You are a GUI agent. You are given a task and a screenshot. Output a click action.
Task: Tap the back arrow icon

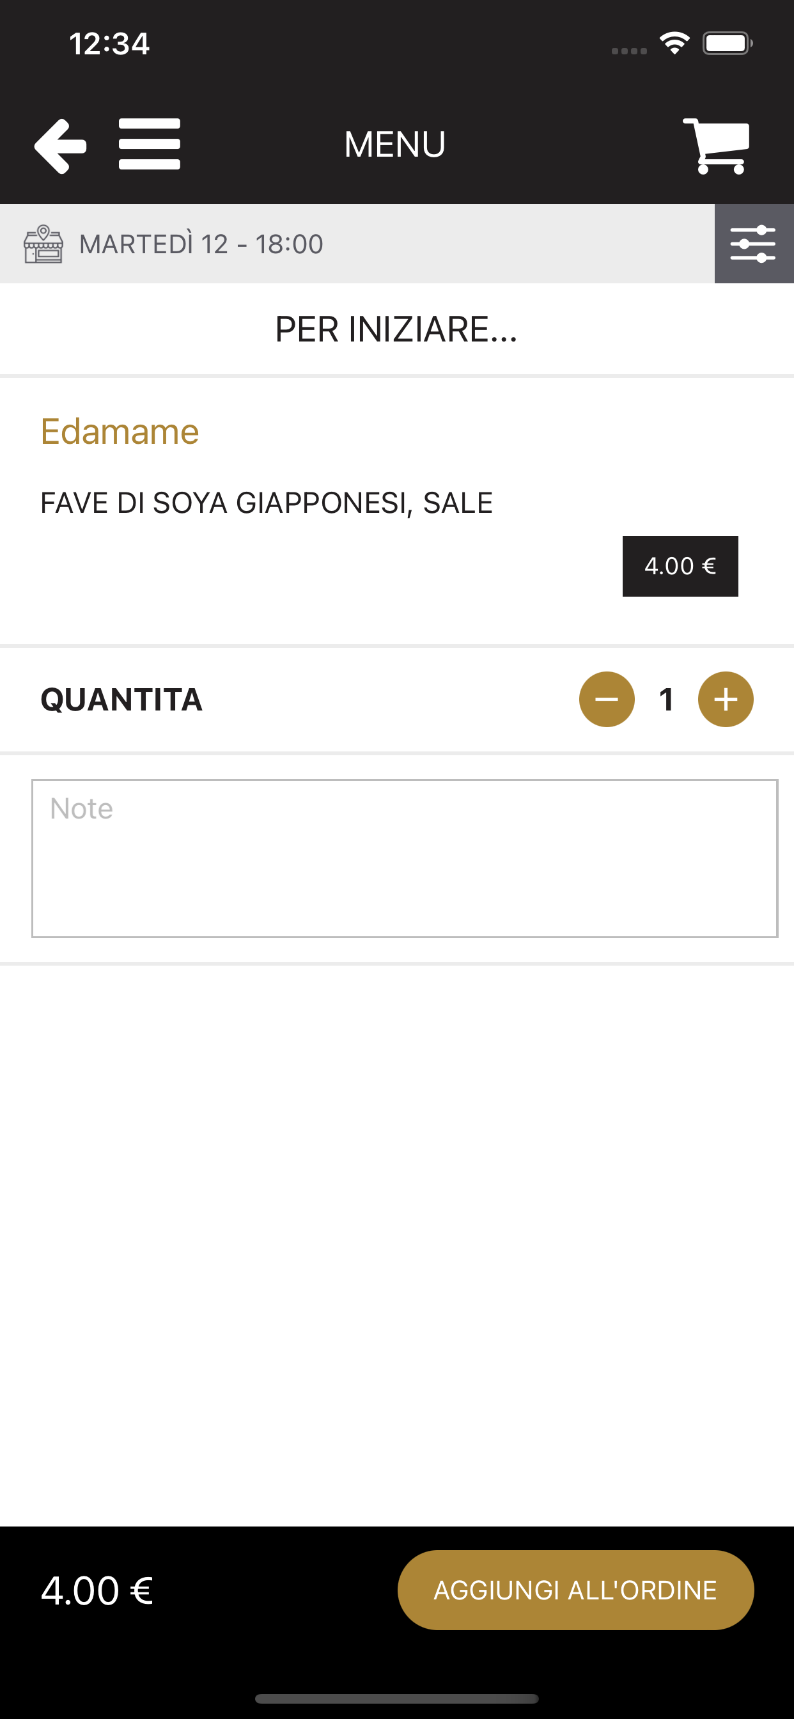pos(60,146)
